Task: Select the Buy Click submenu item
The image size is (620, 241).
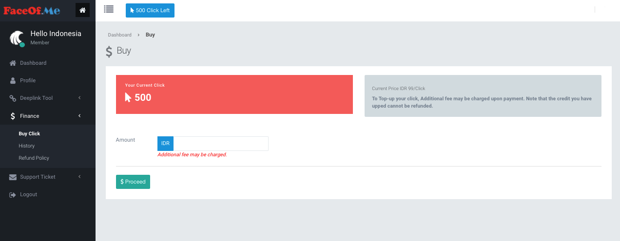Action: [29, 133]
